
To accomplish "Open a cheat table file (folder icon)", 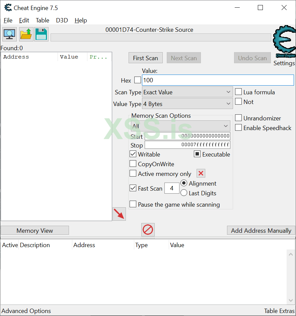I will coord(26,34).
